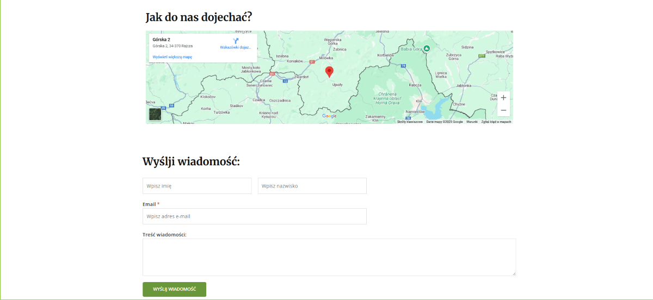Image resolution: width=653 pixels, height=300 pixels.
Task: Click the Google logo on the map
Action: pyautogui.click(x=329, y=116)
